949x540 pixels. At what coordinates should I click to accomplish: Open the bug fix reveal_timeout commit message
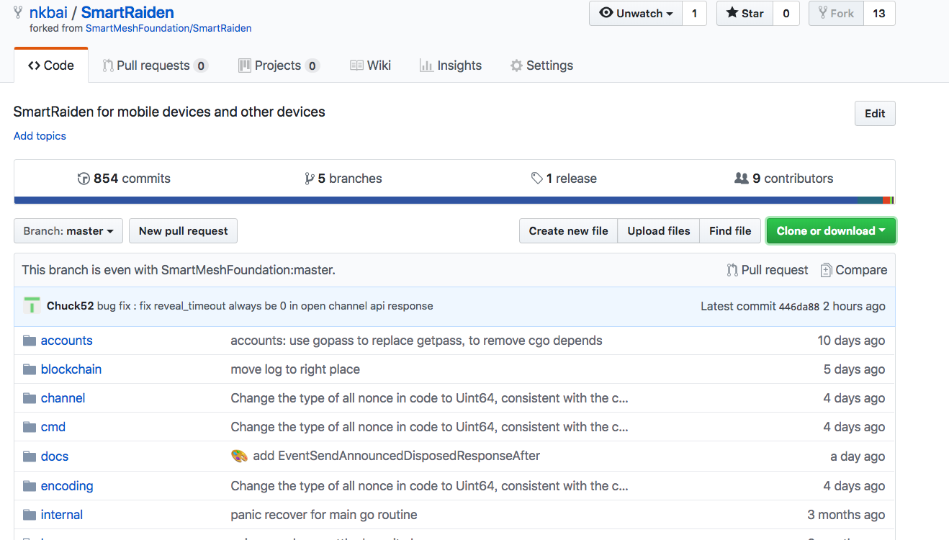click(265, 306)
